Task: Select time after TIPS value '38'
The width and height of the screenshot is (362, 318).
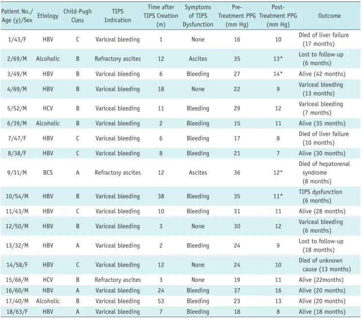Action: click(161, 196)
